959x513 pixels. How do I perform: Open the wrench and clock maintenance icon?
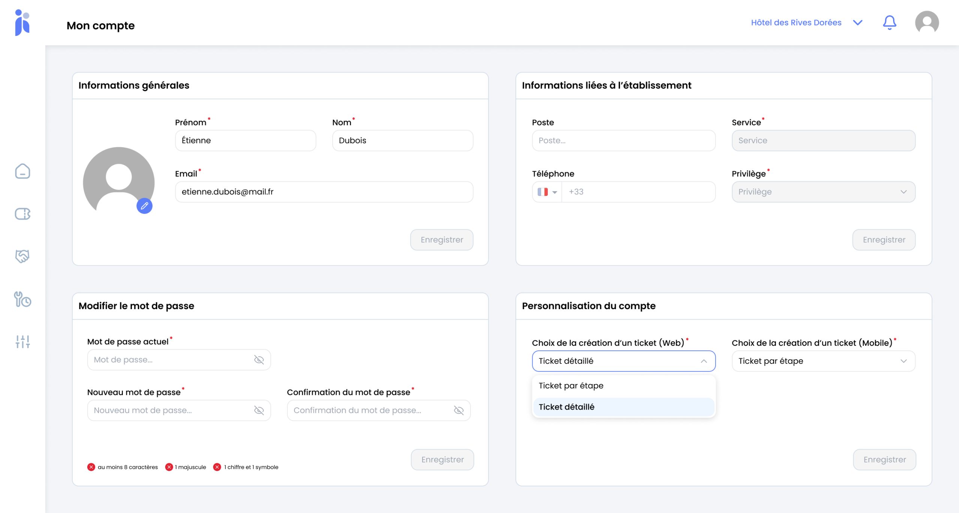click(x=22, y=299)
